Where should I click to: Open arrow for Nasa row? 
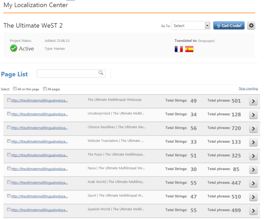click(253, 169)
